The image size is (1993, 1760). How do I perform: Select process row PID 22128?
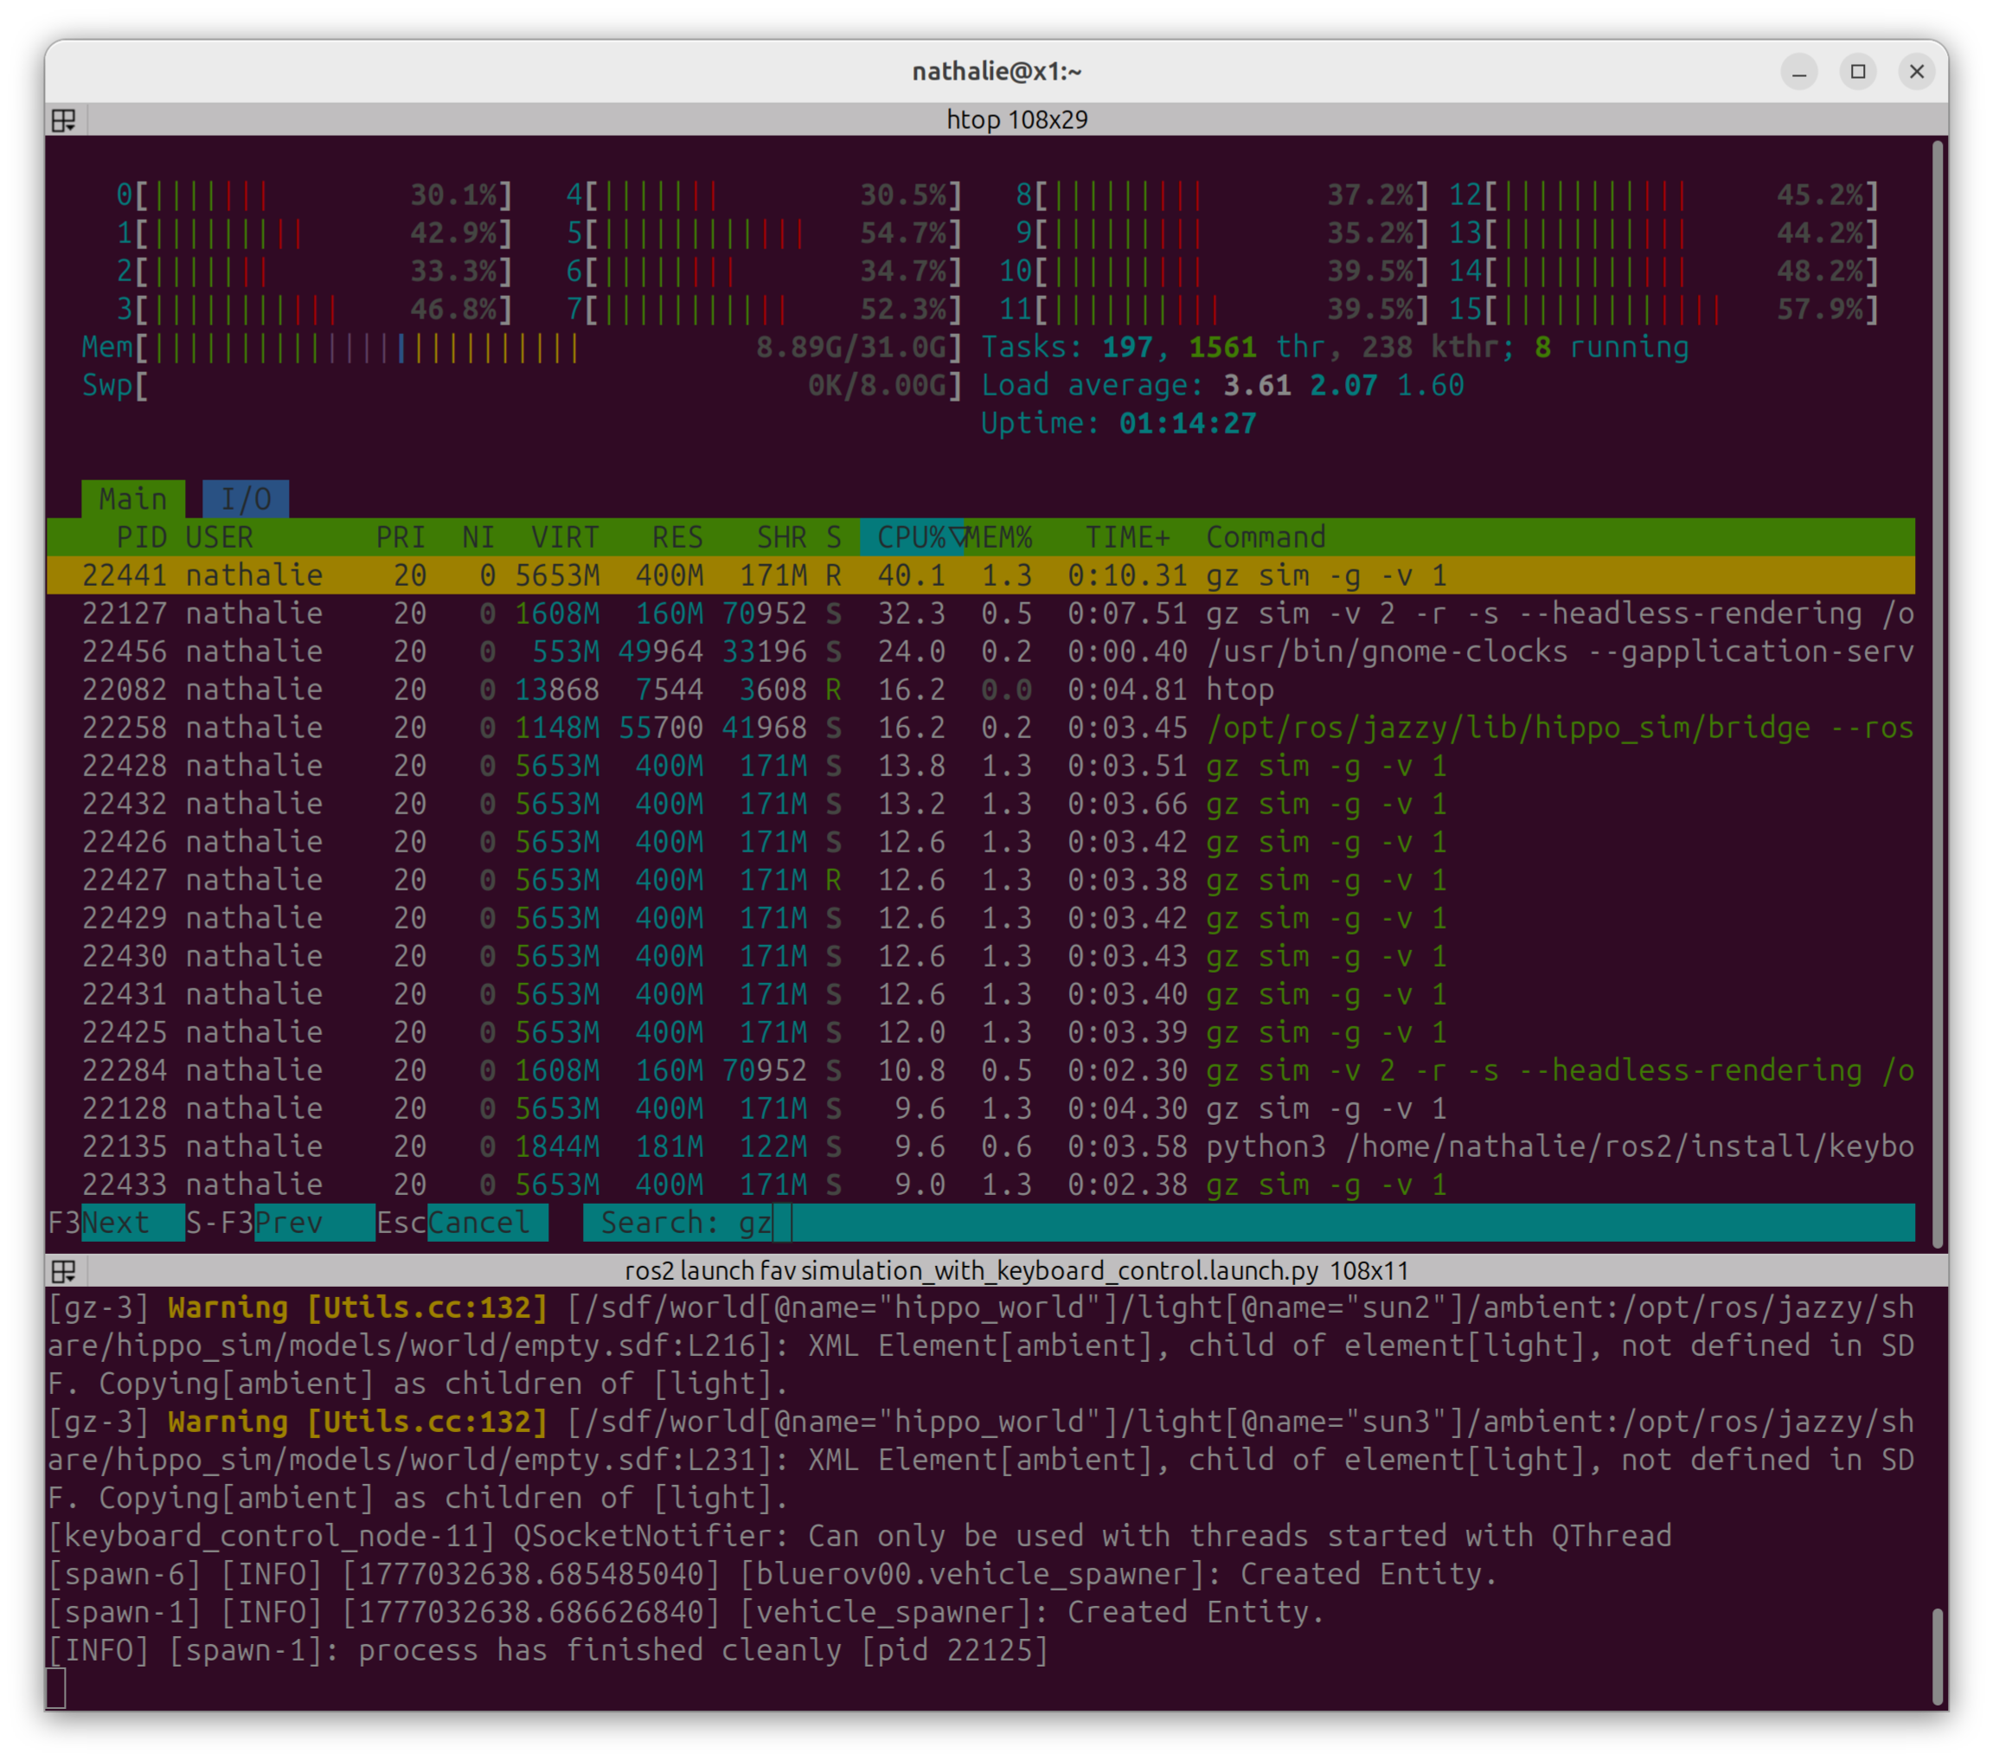pyautogui.click(x=981, y=1108)
